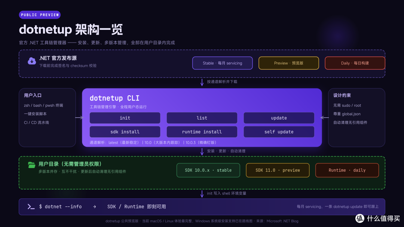Click the '用户目录（无需管理员权限）' heading
The height and width of the screenshot is (227, 404).
click(x=70, y=164)
